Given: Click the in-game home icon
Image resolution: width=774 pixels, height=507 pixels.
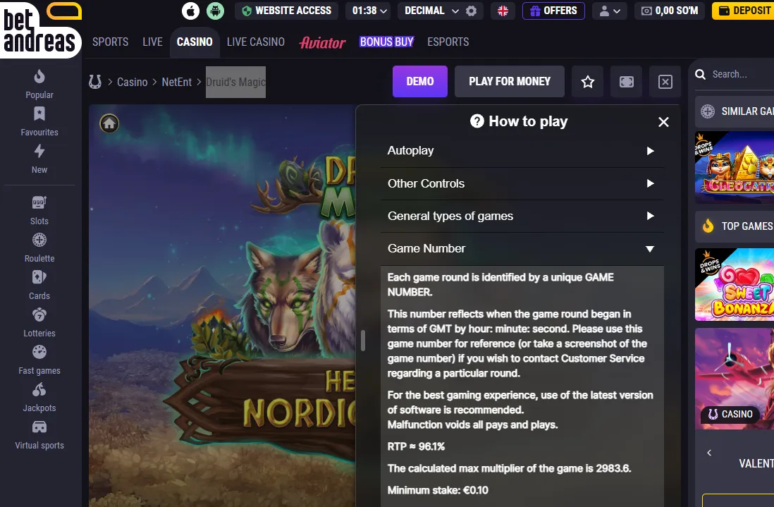Looking at the screenshot, I should point(109,123).
